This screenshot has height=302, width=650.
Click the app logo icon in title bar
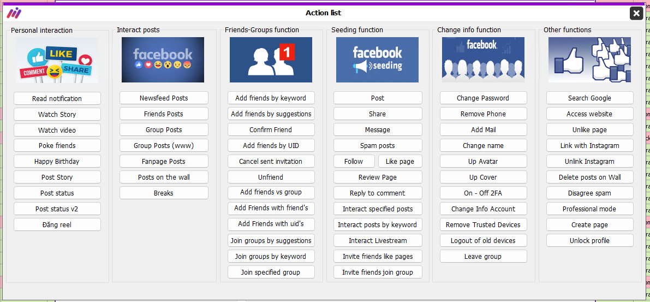[x=14, y=13]
